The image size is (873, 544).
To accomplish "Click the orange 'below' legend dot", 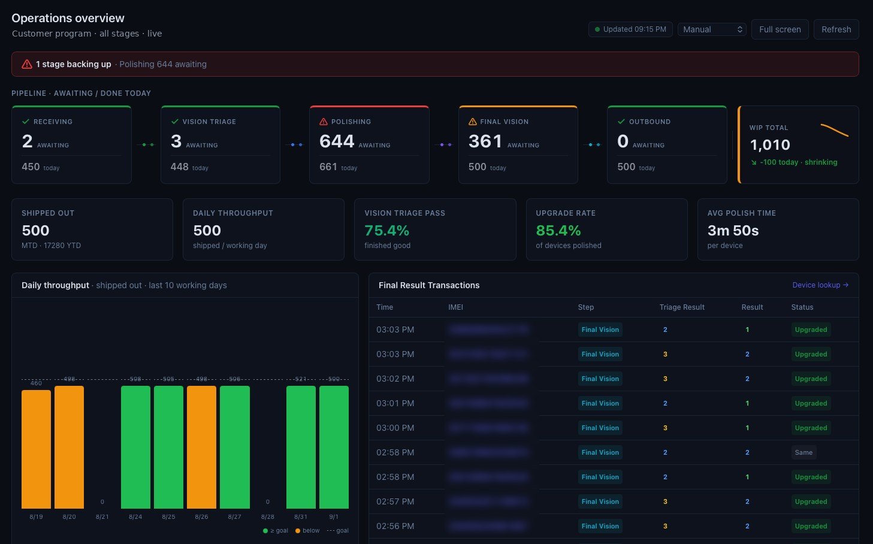I will pyautogui.click(x=298, y=531).
